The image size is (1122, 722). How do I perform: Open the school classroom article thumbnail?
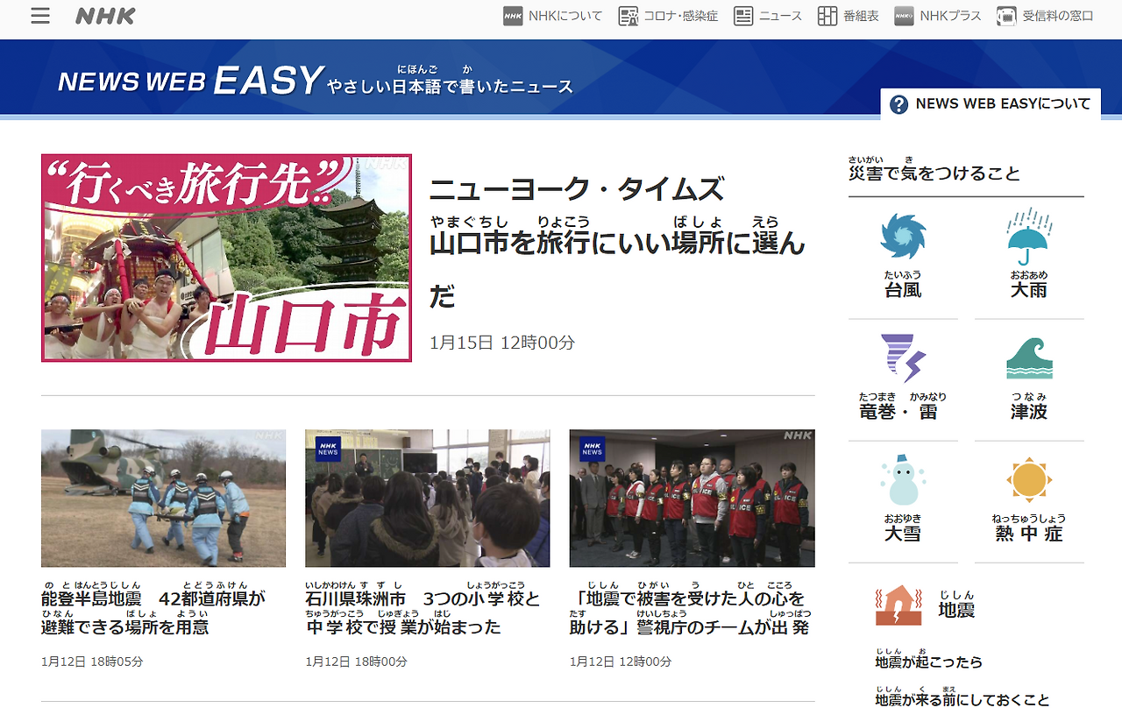[428, 498]
